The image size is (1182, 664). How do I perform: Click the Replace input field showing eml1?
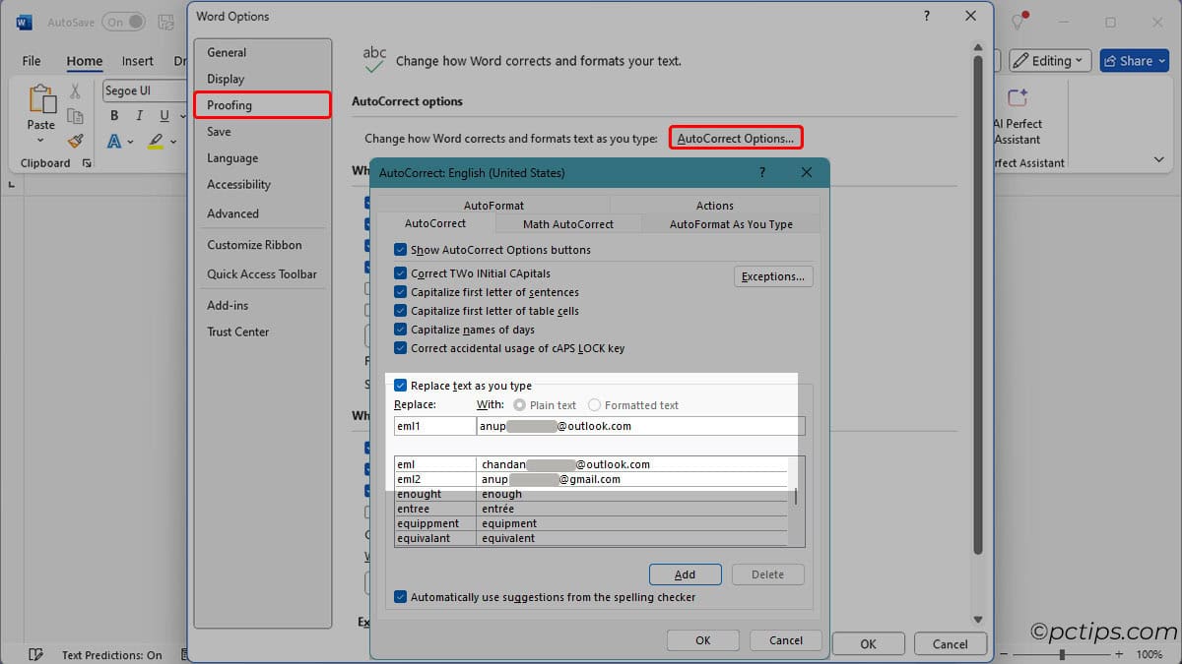coord(433,425)
